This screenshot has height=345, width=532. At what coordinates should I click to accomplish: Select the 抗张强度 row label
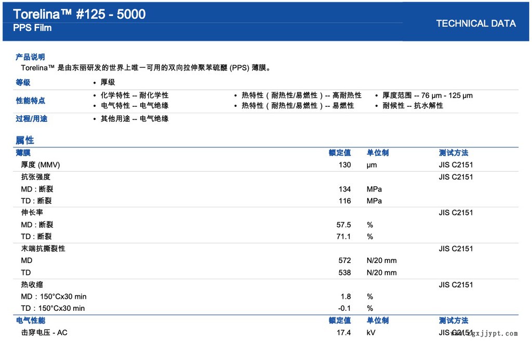pos(35,177)
